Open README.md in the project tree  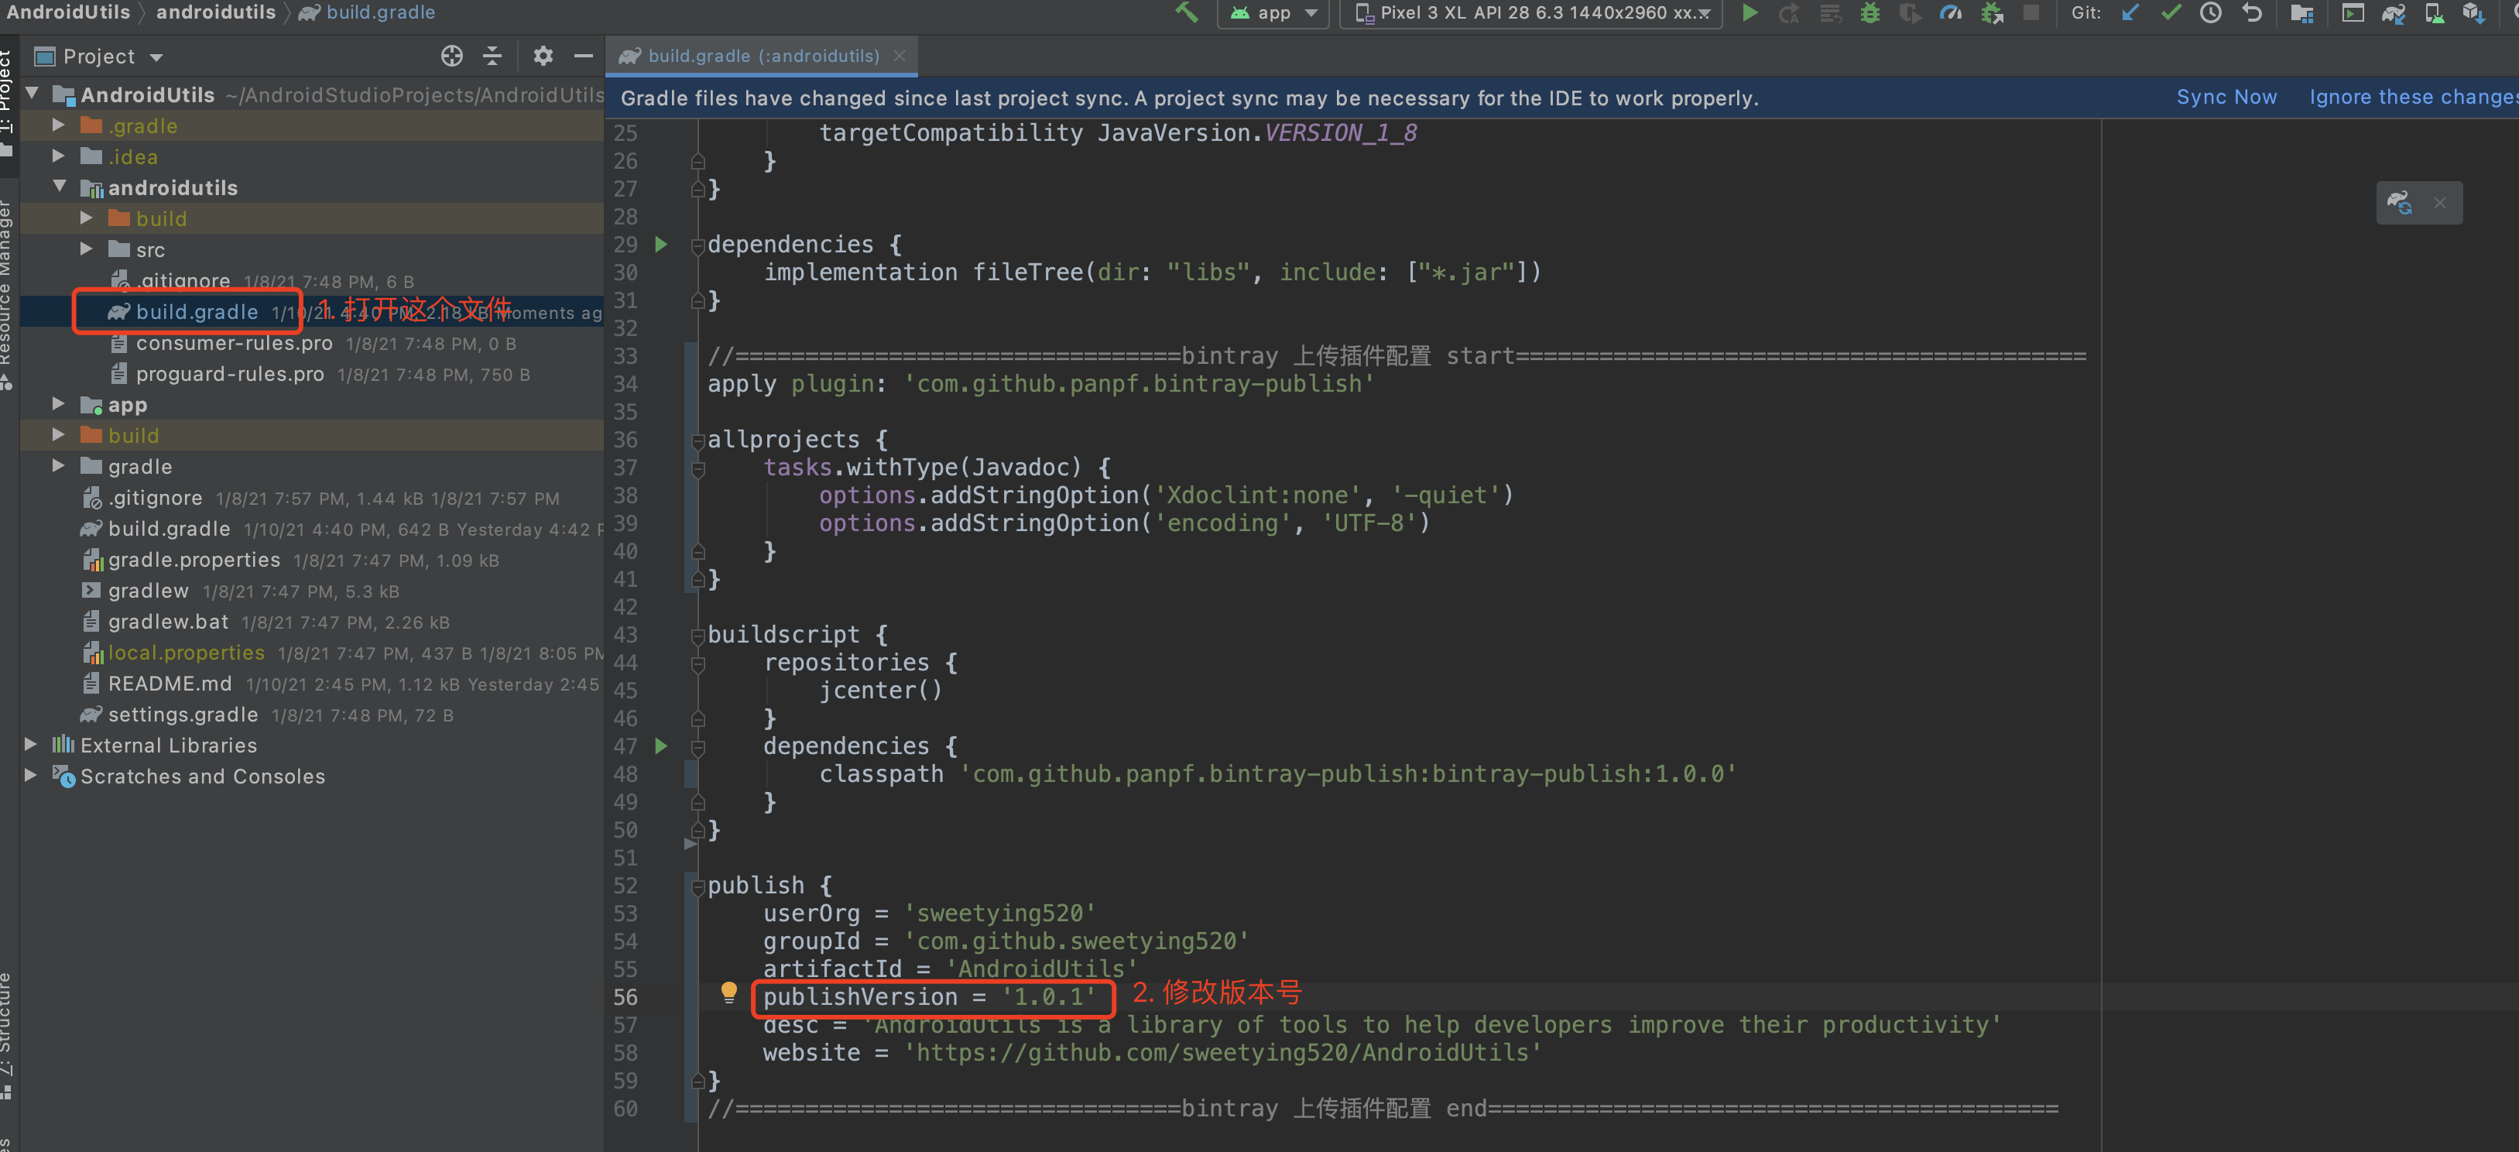pos(170,684)
